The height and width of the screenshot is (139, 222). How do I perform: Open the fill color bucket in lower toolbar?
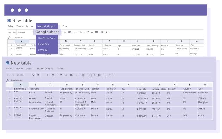(x=61, y=75)
